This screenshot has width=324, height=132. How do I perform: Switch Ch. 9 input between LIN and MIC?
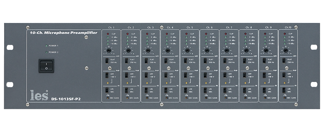(x=264, y=90)
